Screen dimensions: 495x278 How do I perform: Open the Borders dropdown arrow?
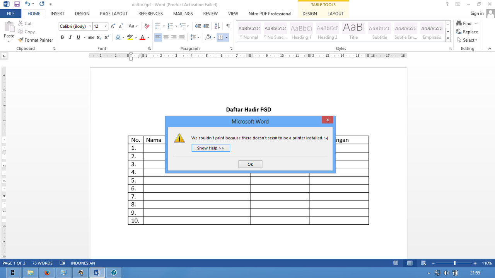[227, 37]
